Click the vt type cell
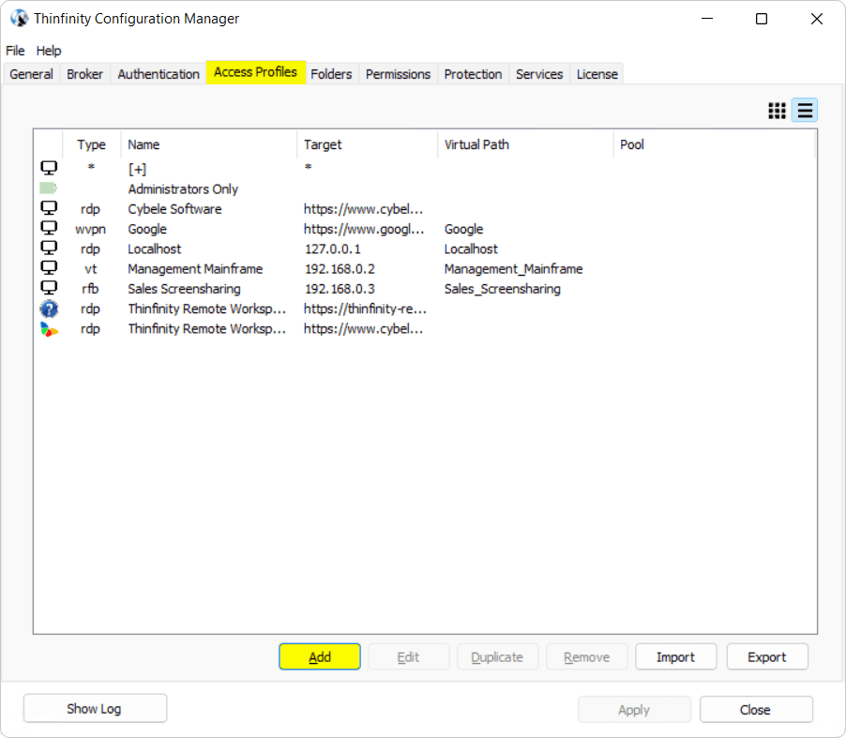This screenshot has width=846, height=738. point(91,268)
